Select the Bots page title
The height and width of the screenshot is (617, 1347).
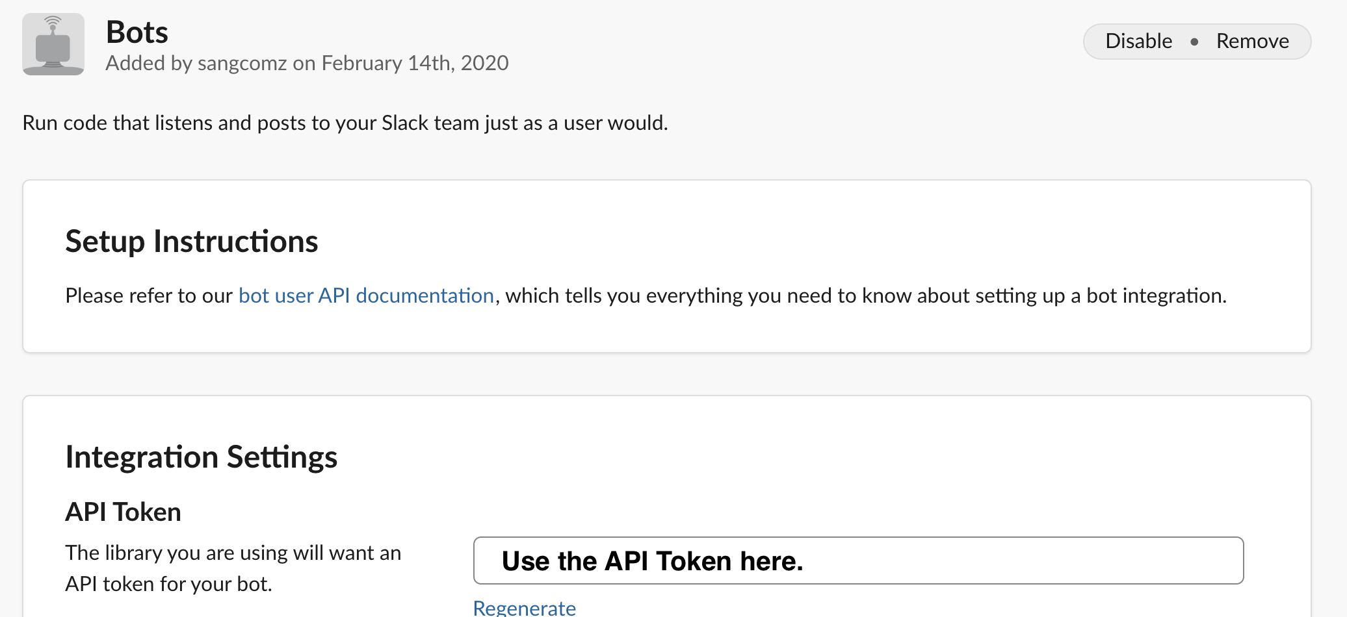[x=137, y=32]
